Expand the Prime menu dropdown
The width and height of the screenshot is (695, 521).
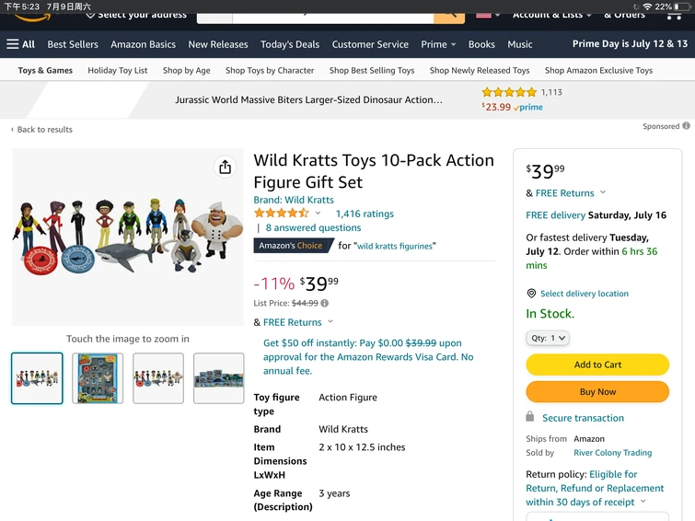438,44
